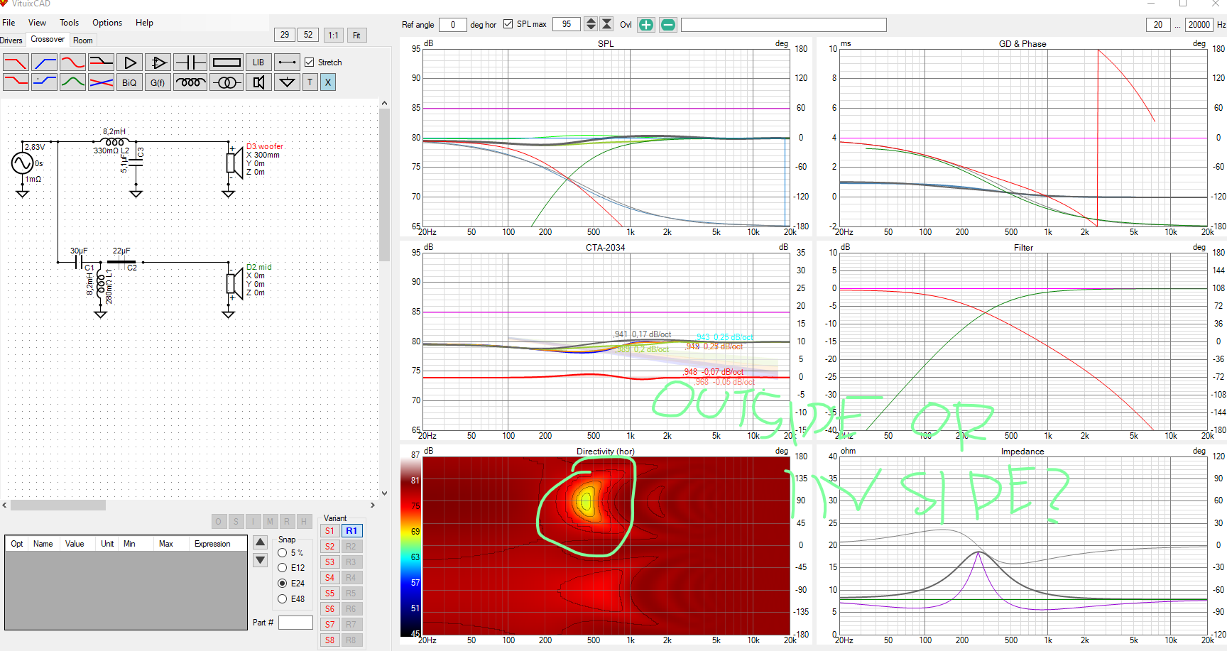Select the 5 % snap option
Viewport: 1227px width, 651px height.
pos(282,552)
